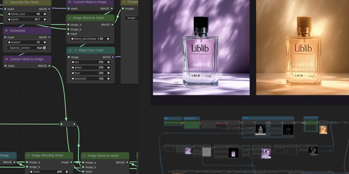The width and height of the screenshot is (349, 174).
Task: Click the image_a input port of Image Blending Mode
Action: (27, 162)
